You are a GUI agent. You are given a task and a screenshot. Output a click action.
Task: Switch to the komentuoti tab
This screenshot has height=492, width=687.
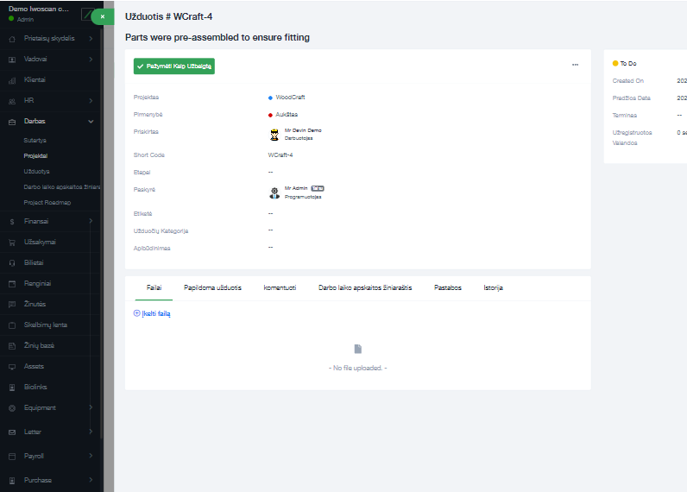[280, 287]
